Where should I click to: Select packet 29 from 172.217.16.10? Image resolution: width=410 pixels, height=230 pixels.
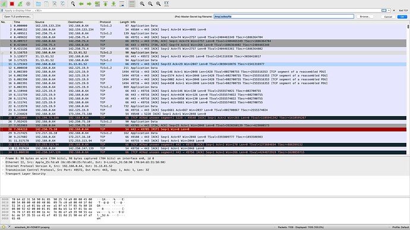pos(203,133)
